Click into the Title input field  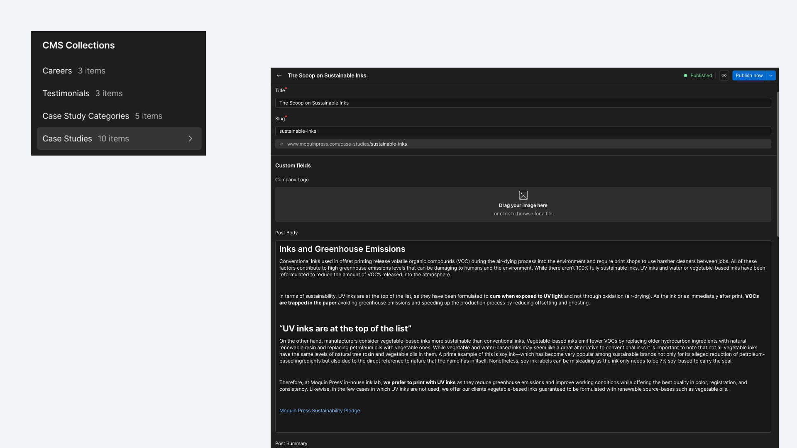pos(523,103)
